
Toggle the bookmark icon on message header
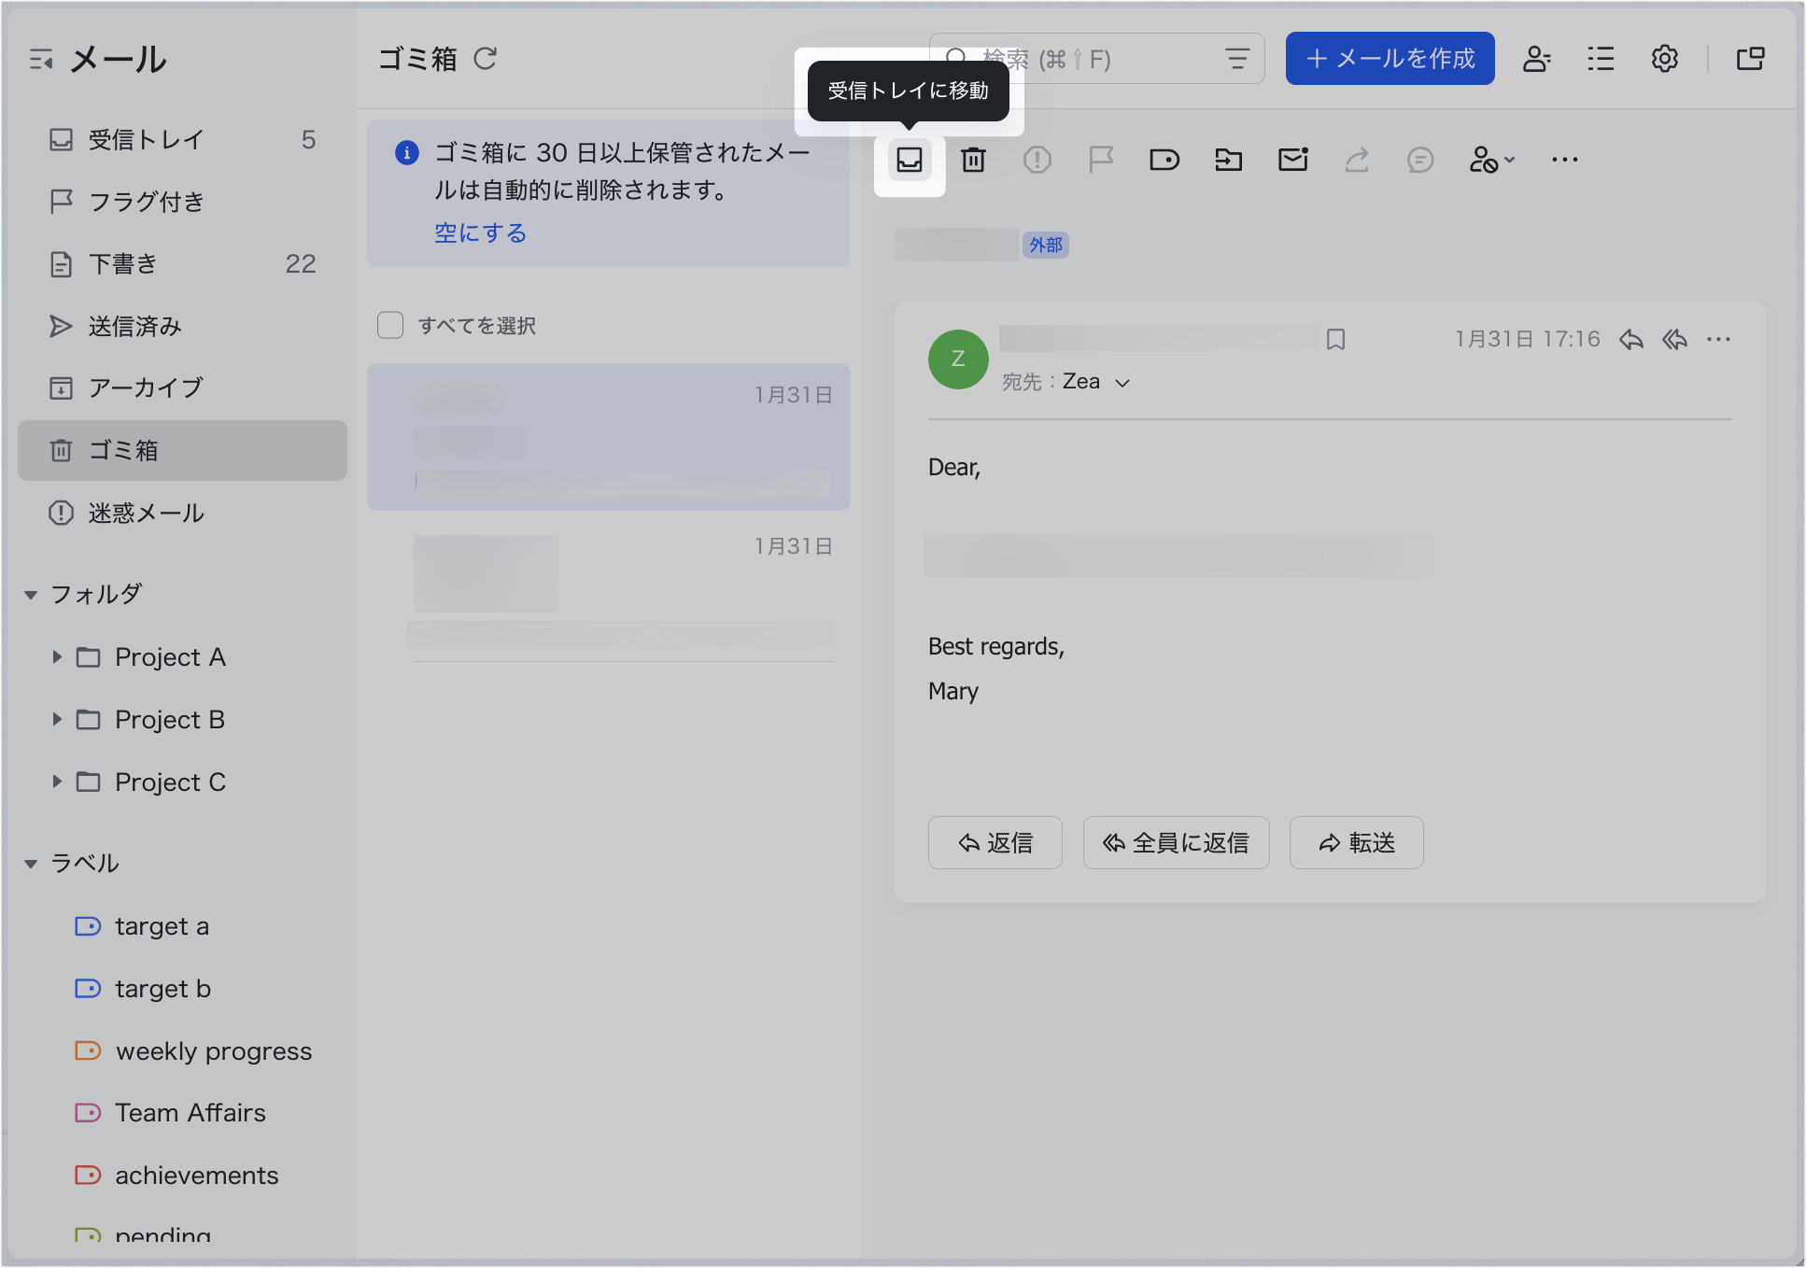tap(1335, 339)
